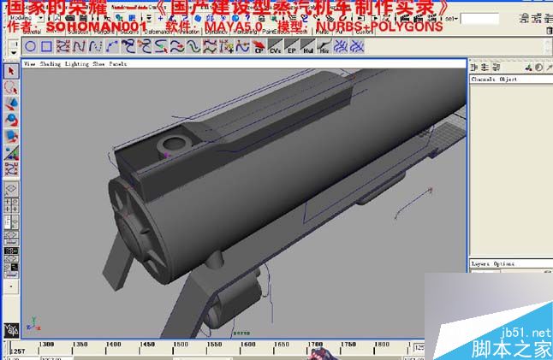
Task: Click the Attach Curves shelf icon
Action: point(128,46)
